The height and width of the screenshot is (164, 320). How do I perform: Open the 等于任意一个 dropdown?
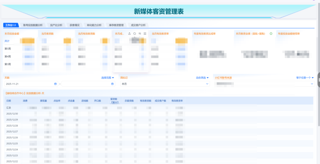coord(305,78)
